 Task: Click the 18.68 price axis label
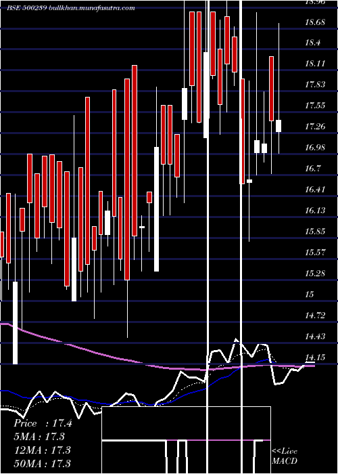(315, 22)
